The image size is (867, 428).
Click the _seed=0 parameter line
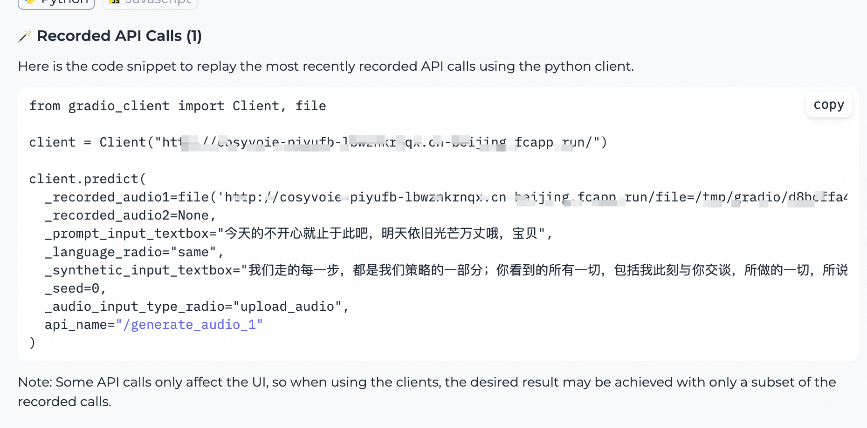[x=75, y=288]
